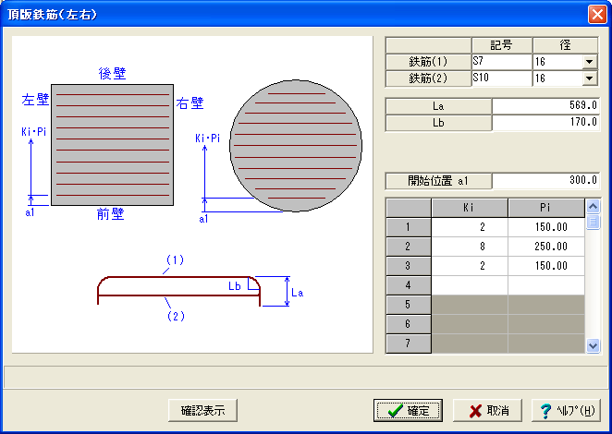Click the scroll up arrow of the Ki/Pi table
This screenshot has height=434, width=612.
click(593, 206)
